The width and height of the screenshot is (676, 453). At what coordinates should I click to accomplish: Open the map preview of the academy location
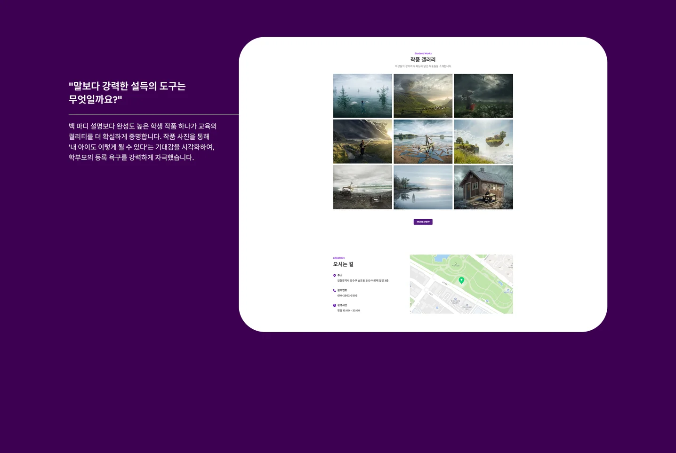tap(461, 284)
